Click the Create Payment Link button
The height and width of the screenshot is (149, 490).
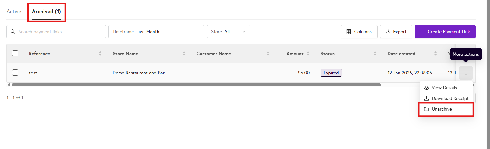445,32
